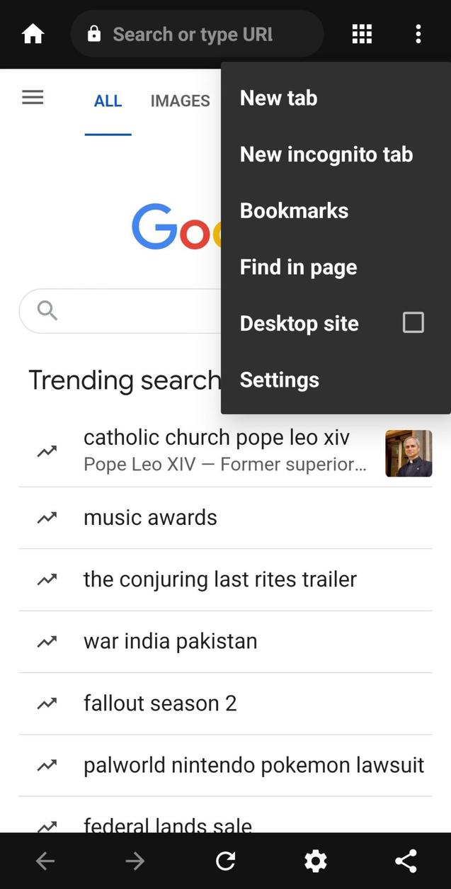Viewport: 451px width, 889px height.
Task: Open trending search 'music awards'
Action: [x=150, y=518]
